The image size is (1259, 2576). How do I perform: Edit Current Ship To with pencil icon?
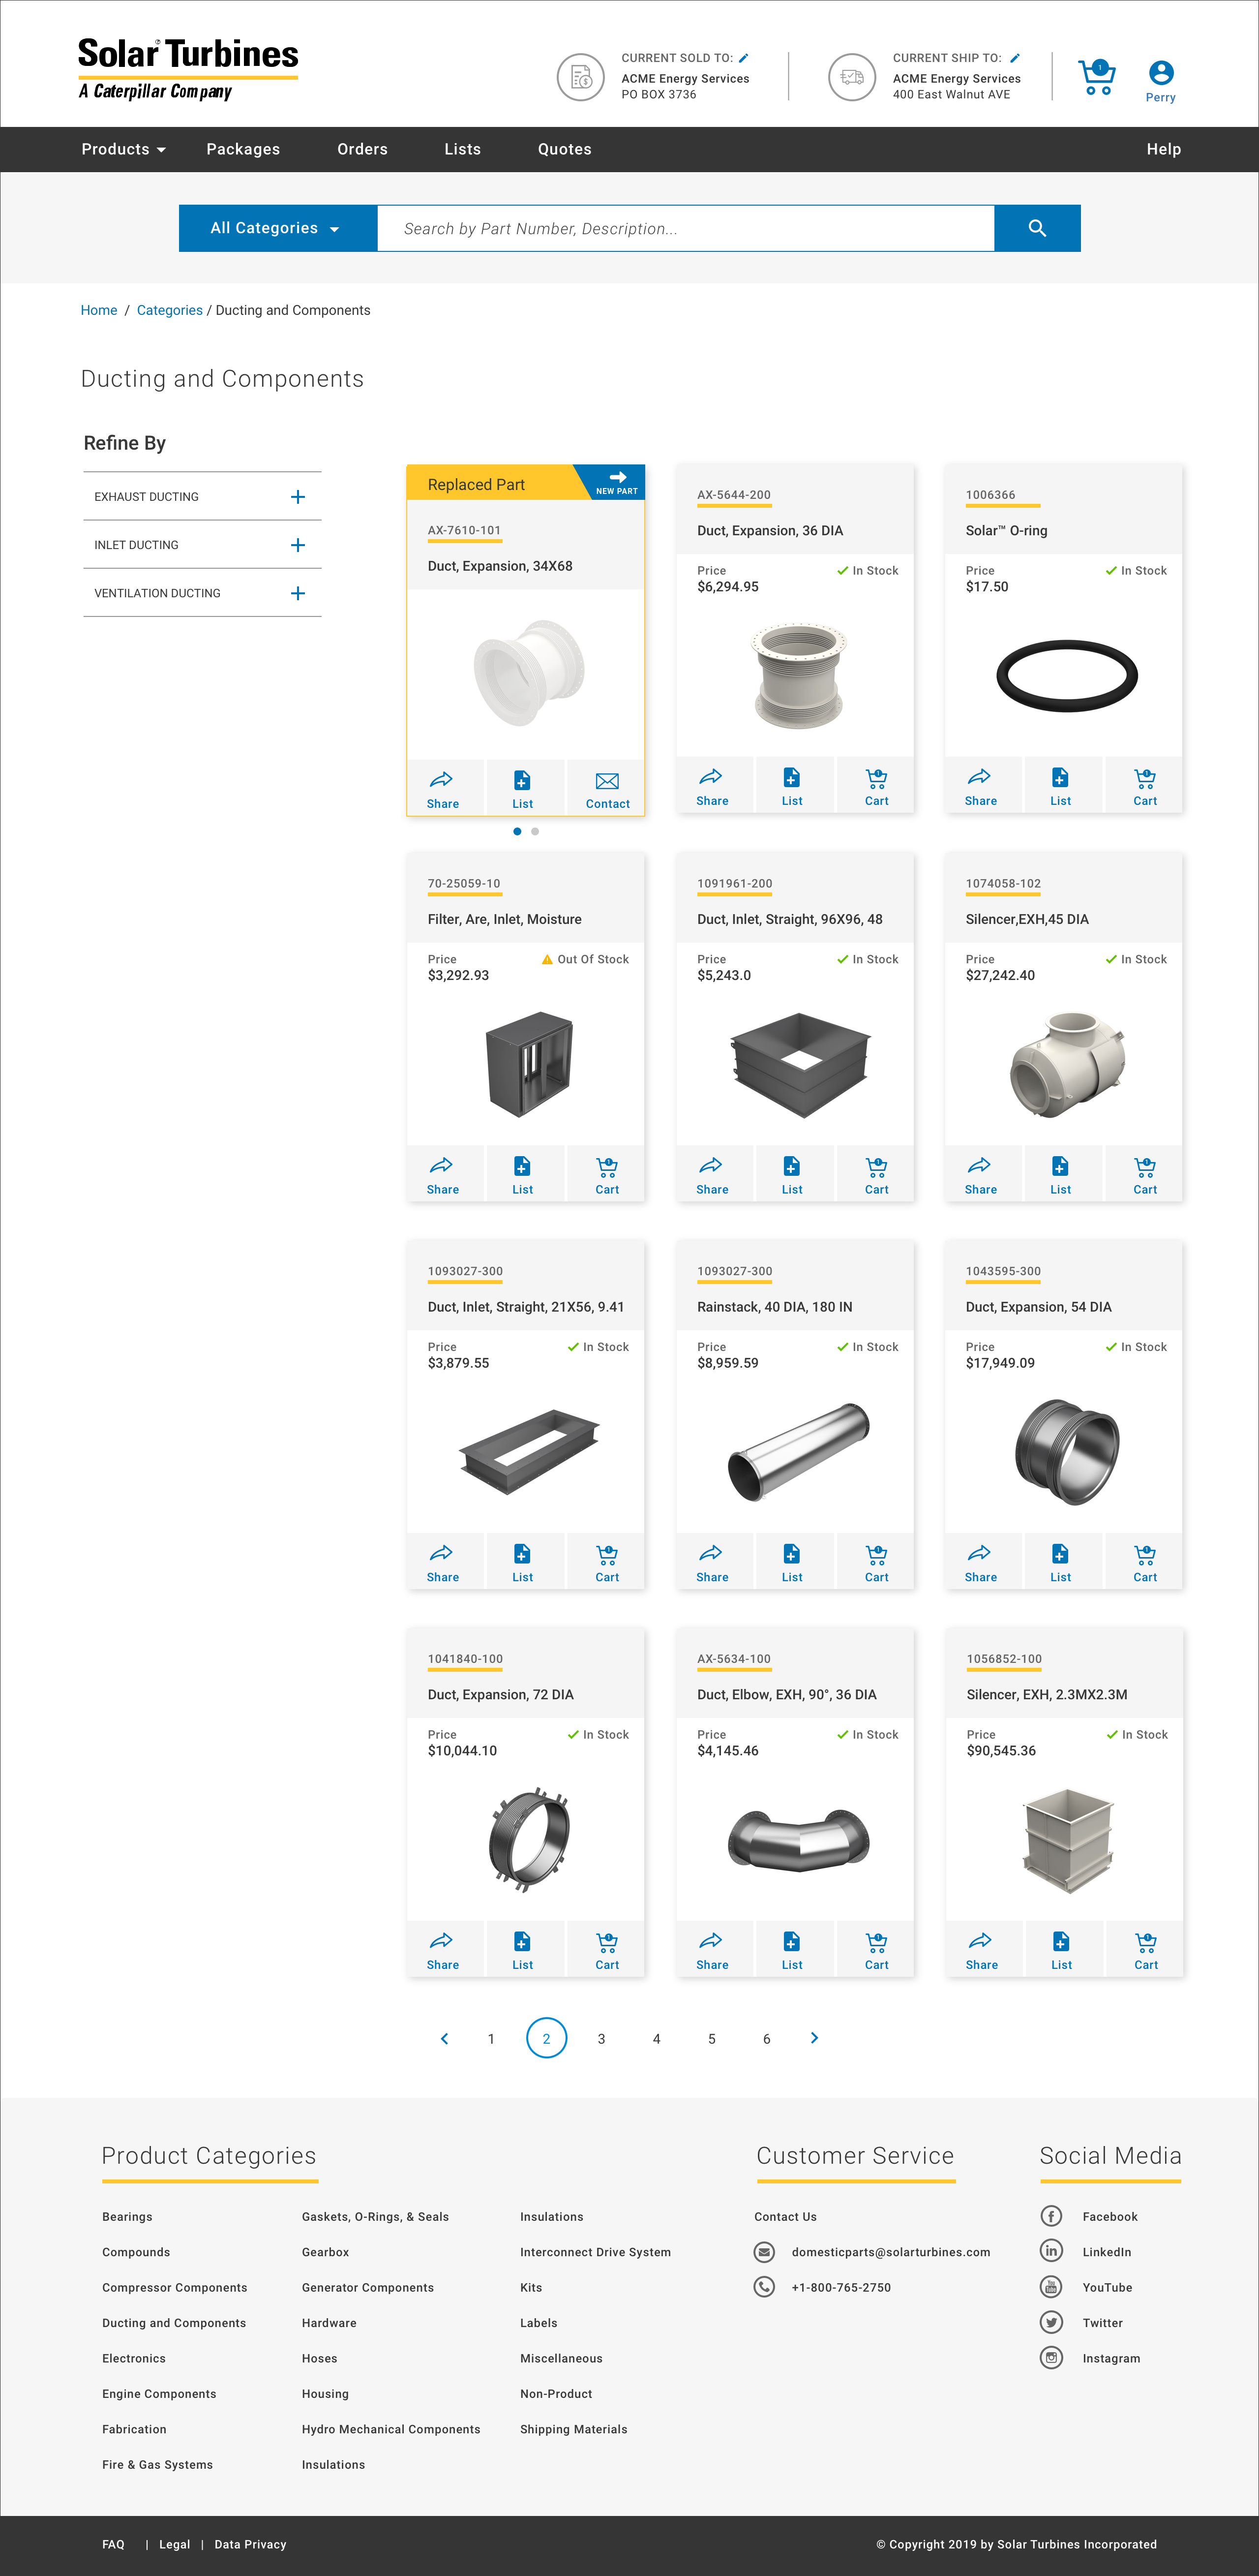tap(1015, 58)
